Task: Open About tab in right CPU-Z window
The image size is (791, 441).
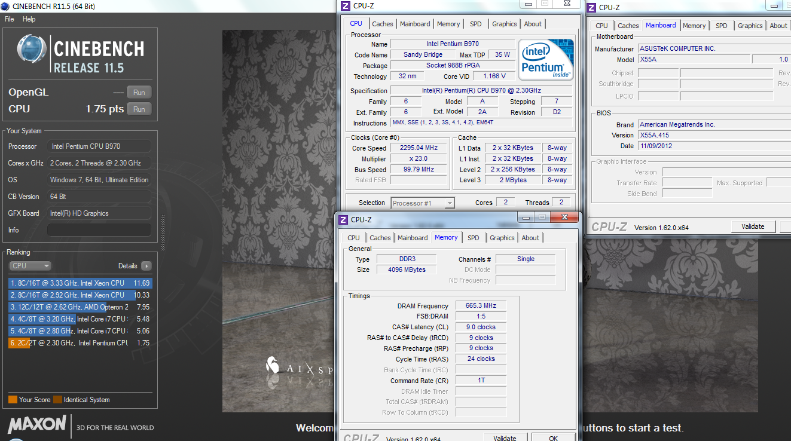Action: 778,26
